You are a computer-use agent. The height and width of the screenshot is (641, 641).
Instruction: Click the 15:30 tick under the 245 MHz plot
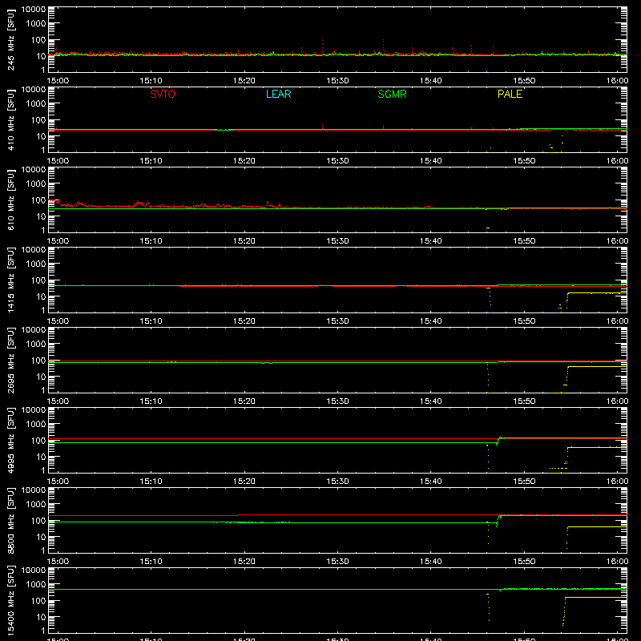pyautogui.click(x=337, y=81)
